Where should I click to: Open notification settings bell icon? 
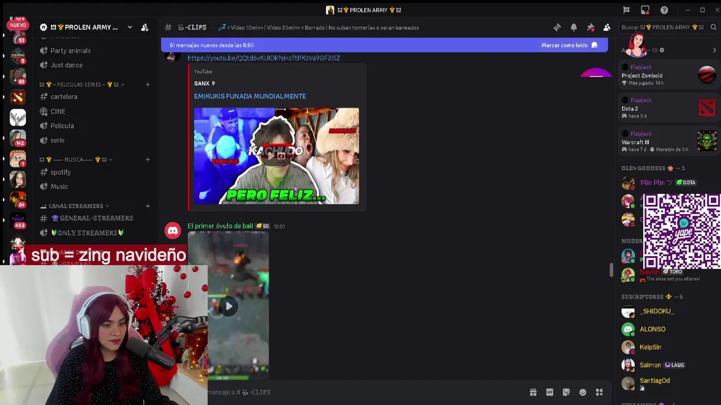click(573, 27)
